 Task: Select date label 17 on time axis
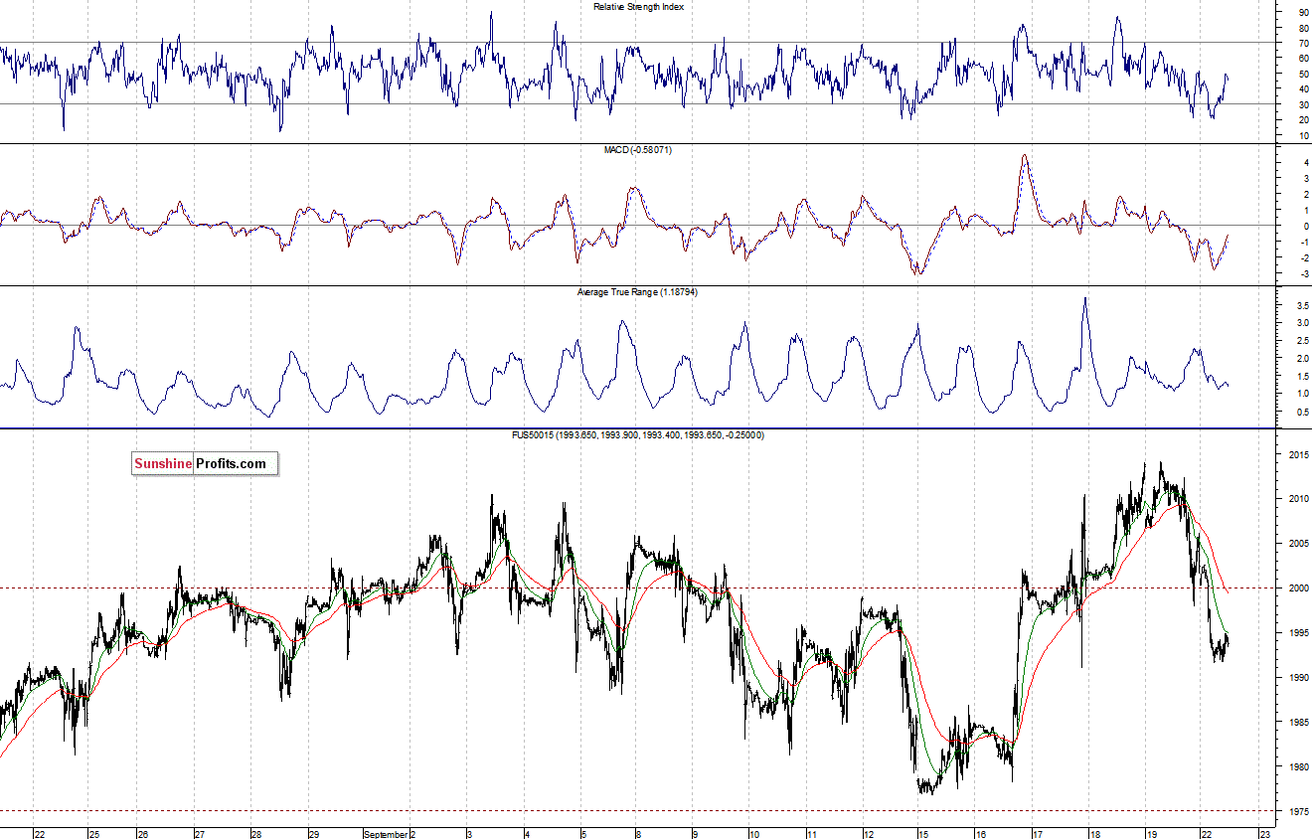point(1037,834)
